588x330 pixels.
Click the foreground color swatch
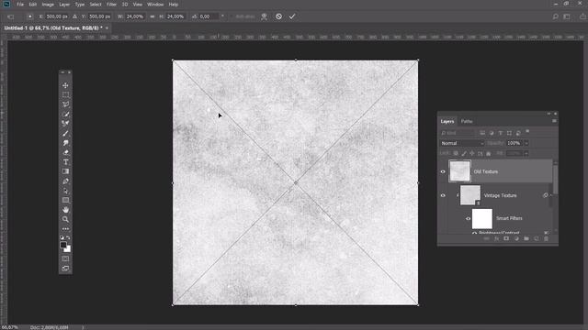coord(63,245)
